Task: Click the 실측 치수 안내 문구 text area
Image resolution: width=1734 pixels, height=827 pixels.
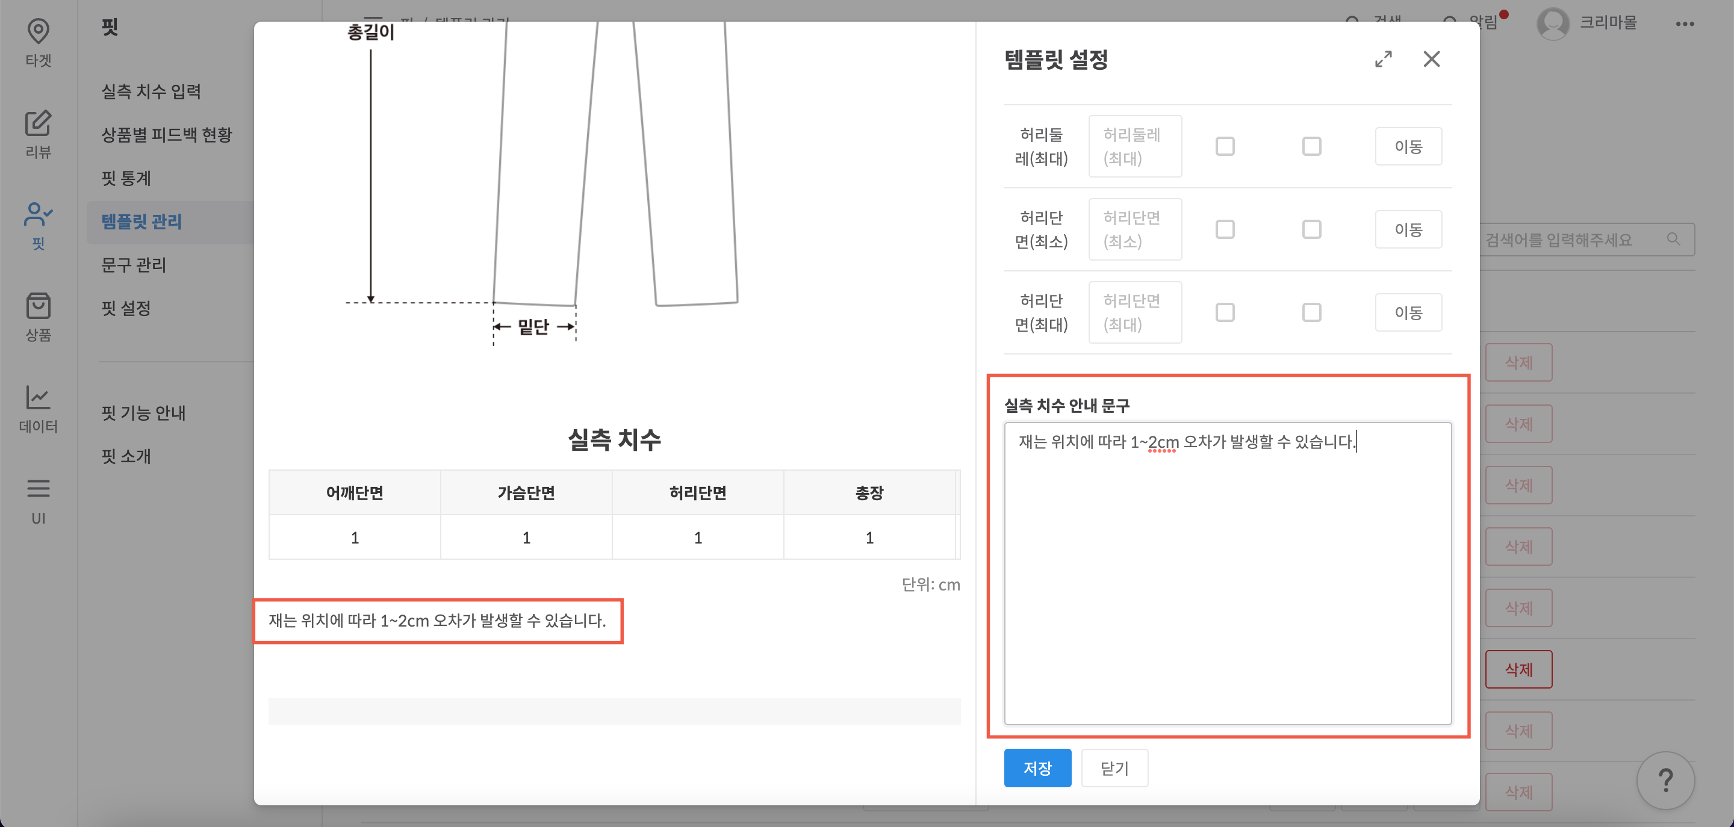Action: [x=1226, y=572]
